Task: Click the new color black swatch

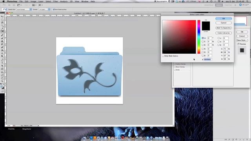Action: pyautogui.click(x=206, y=23)
